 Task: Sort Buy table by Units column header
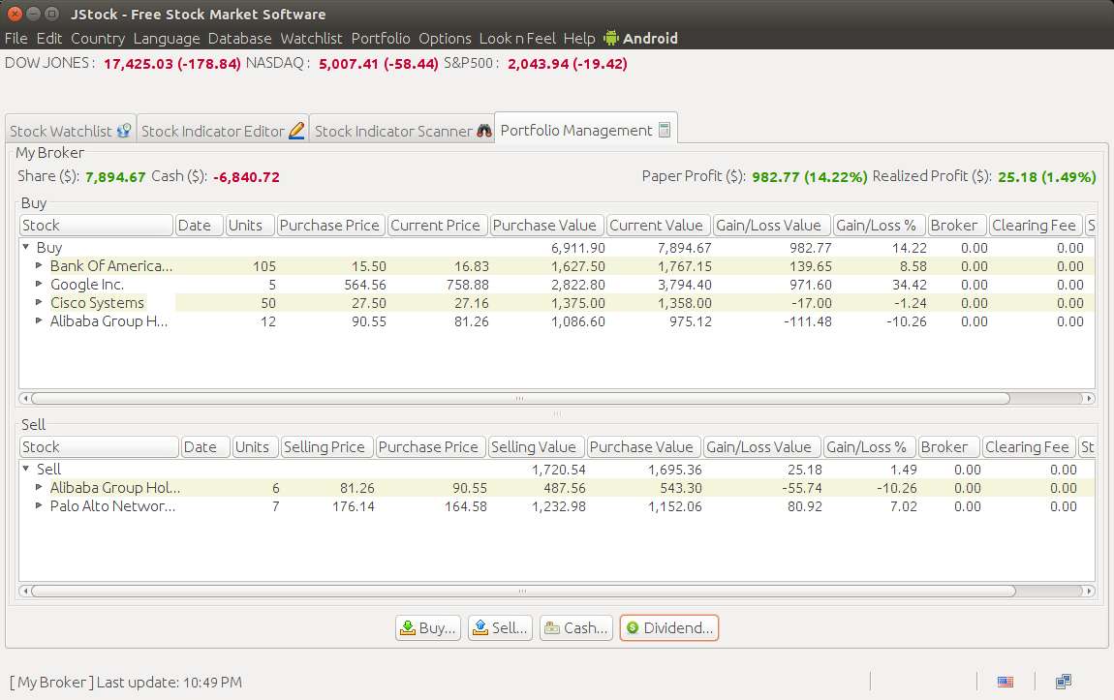[x=250, y=225]
